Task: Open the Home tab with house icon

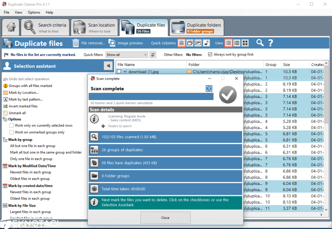Action: pyautogui.click(x=11, y=27)
